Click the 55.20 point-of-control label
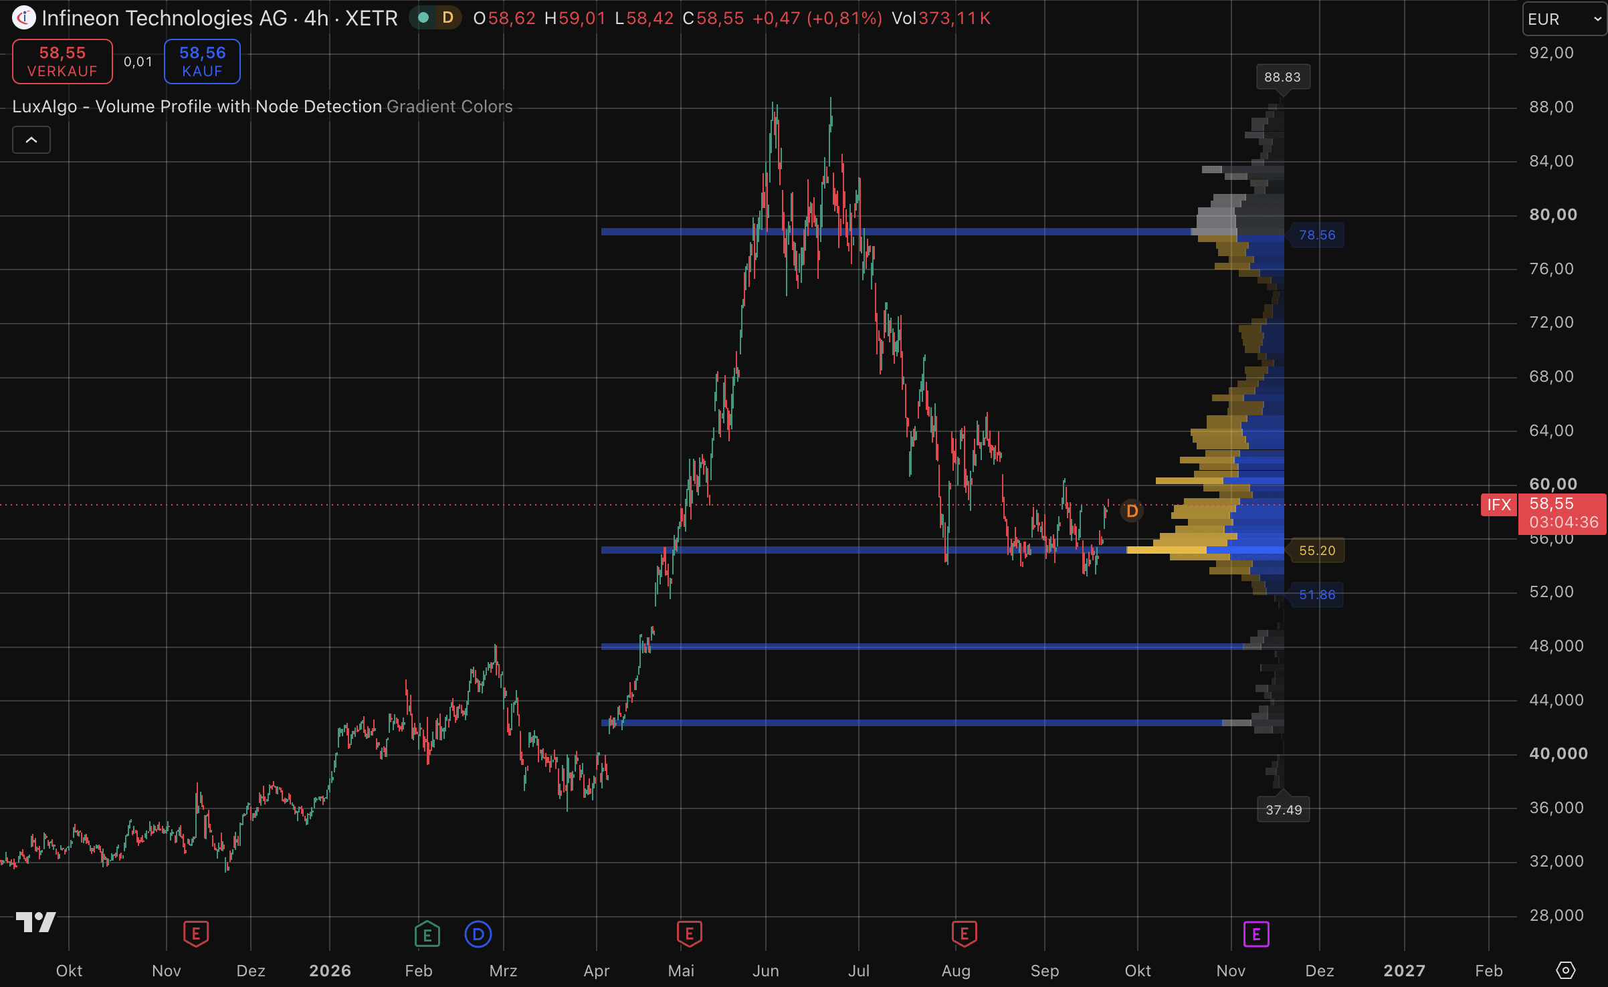Screen dimensions: 1608x987 pyautogui.click(x=1317, y=550)
